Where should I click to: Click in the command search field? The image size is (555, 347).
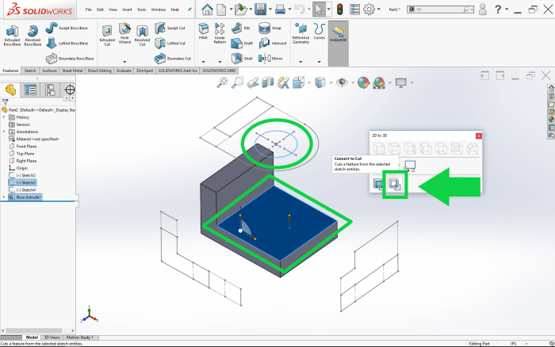pyautogui.click(x=439, y=10)
